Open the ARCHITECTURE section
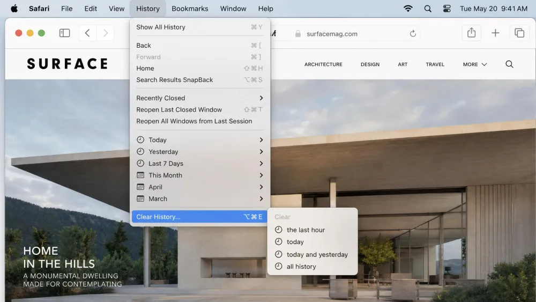Screen dimensions: 536x302 [323, 64]
